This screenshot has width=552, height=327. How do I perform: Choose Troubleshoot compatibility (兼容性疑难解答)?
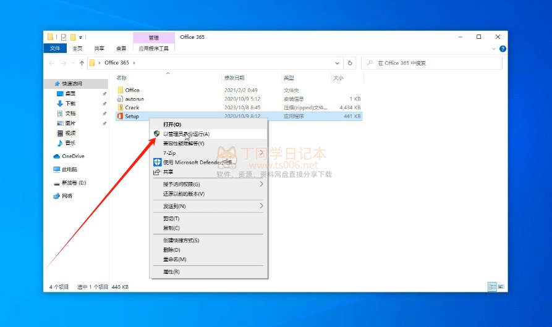(x=208, y=143)
